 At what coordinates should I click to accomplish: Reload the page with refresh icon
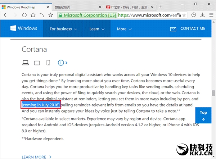[24, 15]
